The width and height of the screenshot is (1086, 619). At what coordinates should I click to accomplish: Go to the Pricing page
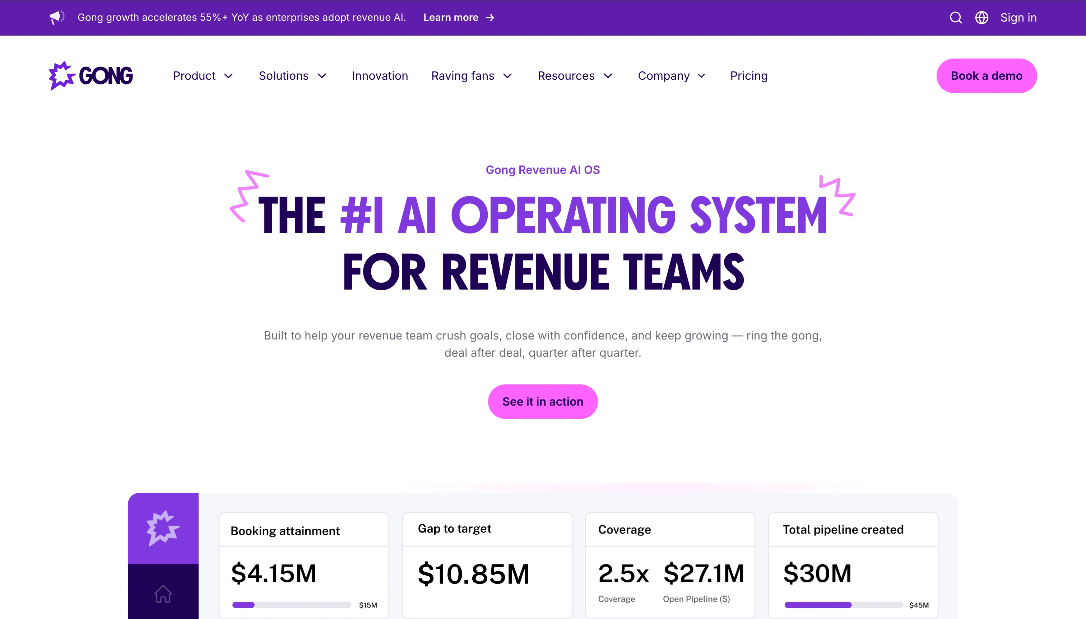pos(749,76)
